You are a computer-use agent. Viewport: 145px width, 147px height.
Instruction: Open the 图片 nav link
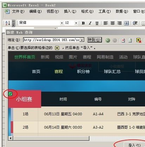pos(73,57)
